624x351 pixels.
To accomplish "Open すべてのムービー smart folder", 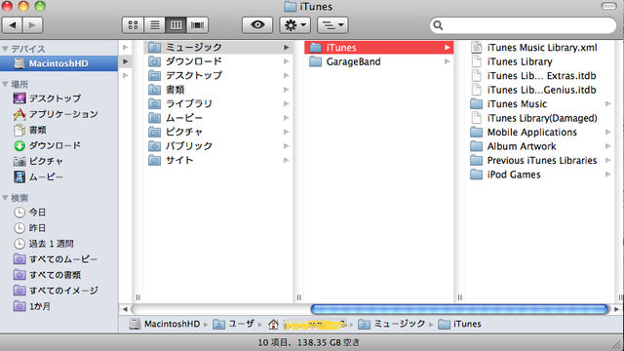I will click(56, 259).
